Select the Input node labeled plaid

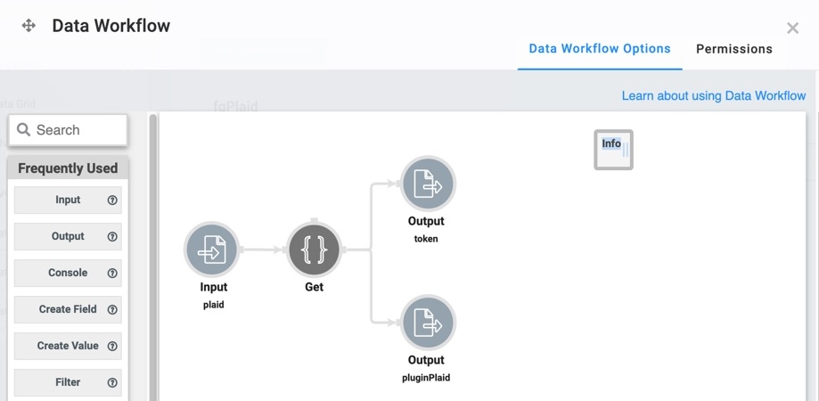pyautogui.click(x=211, y=250)
